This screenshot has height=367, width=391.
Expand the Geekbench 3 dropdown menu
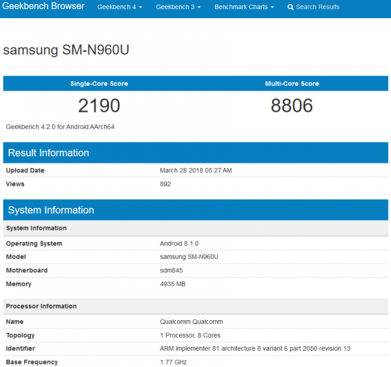click(179, 7)
